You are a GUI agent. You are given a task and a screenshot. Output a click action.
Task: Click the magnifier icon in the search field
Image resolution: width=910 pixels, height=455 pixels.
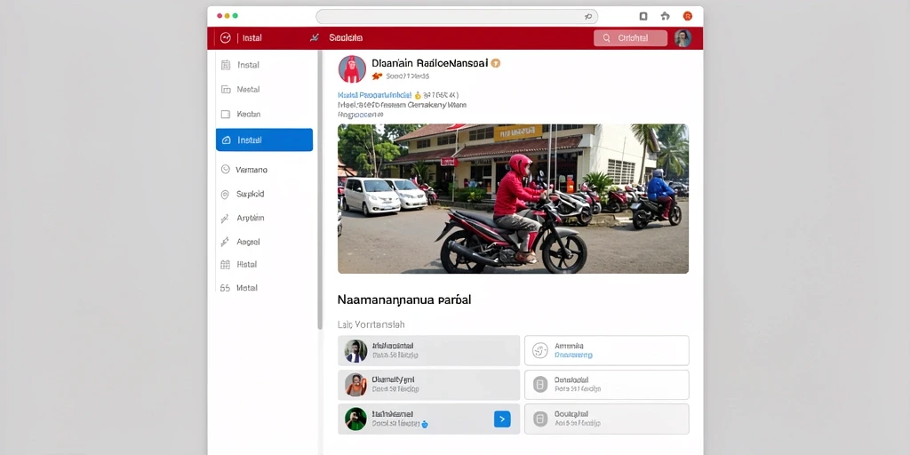606,37
